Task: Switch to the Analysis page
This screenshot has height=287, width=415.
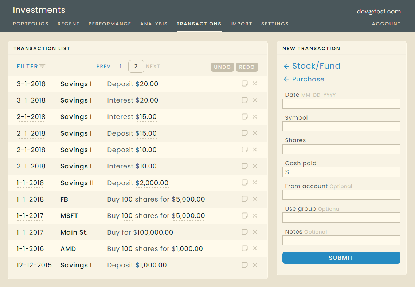Action: click(154, 24)
